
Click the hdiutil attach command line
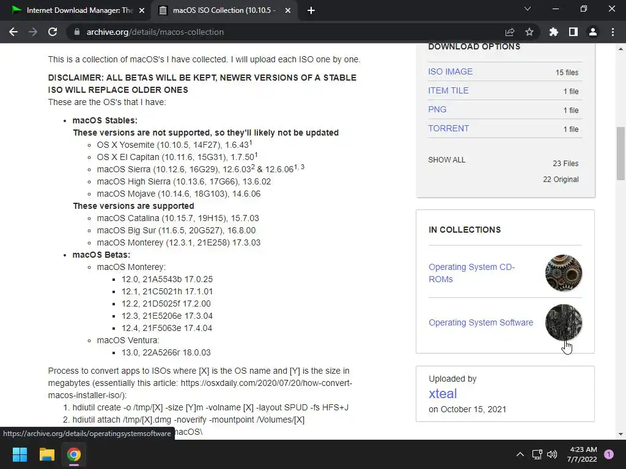click(188, 420)
